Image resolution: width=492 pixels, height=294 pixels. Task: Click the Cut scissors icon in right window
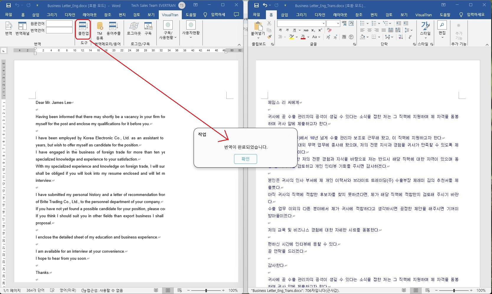pyautogui.click(x=269, y=23)
